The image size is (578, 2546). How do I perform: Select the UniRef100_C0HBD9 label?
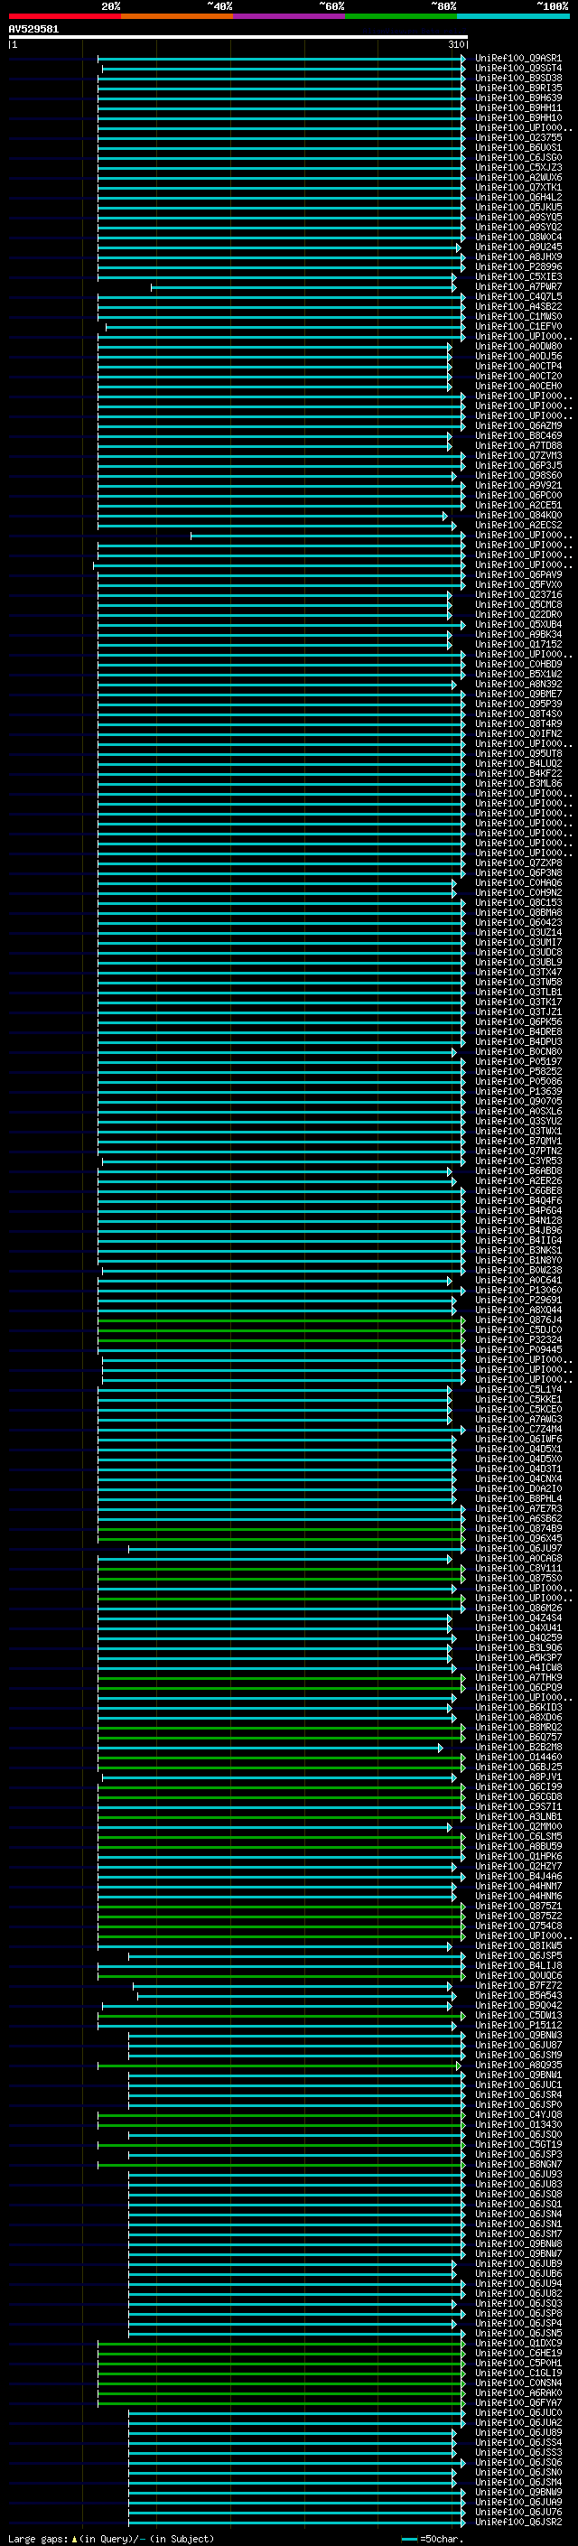point(517,664)
